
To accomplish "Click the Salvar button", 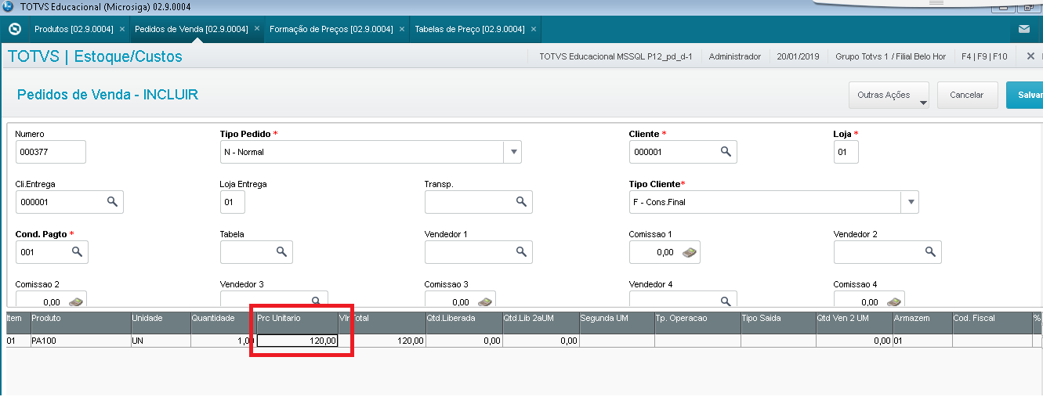I will click(1025, 95).
